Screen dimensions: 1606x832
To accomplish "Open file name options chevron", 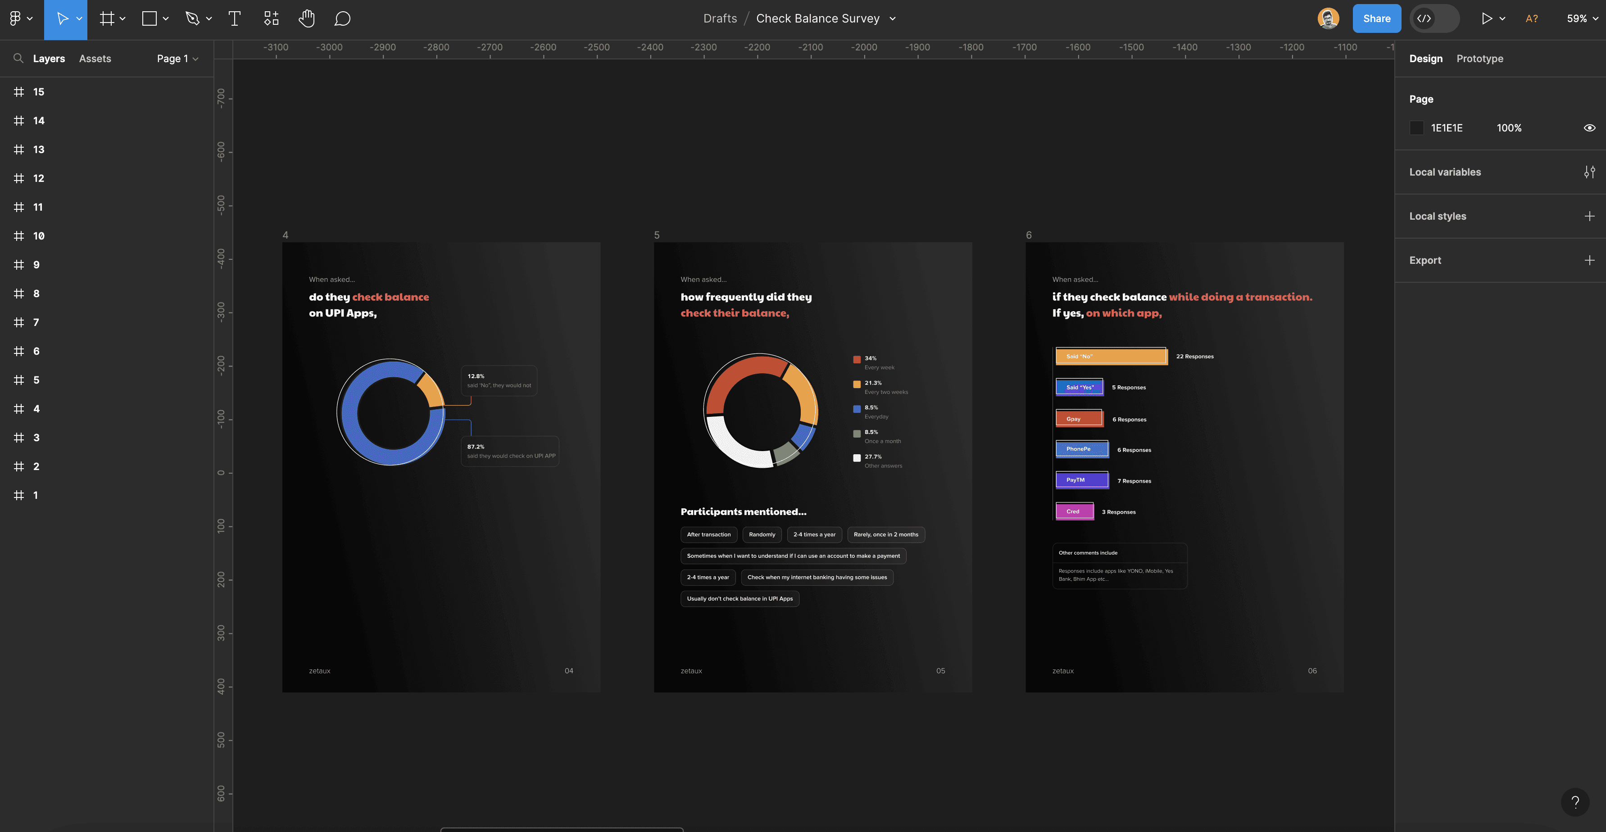I will point(893,19).
